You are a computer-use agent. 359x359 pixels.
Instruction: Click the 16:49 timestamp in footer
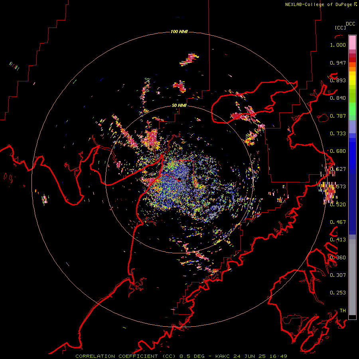[x=278, y=356]
